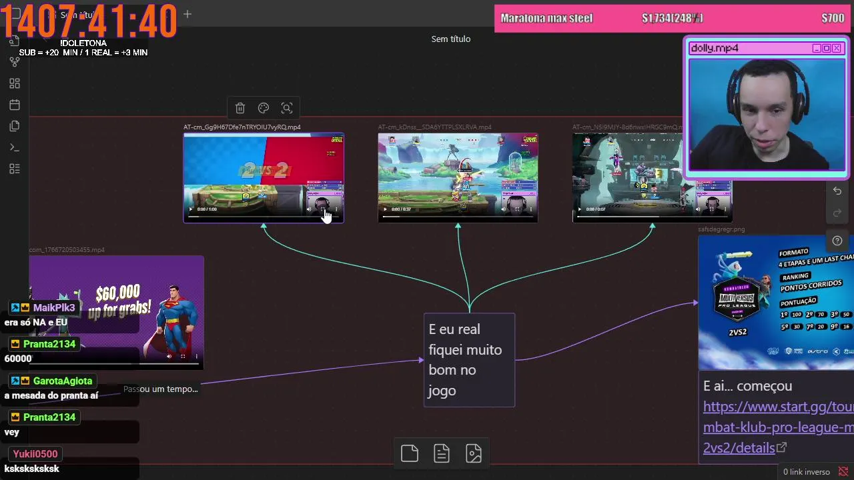Click the '0 link inverso' status item

[x=806, y=471]
